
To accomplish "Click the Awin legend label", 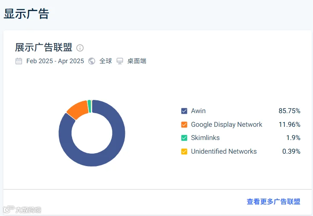I will pyautogui.click(x=198, y=111).
